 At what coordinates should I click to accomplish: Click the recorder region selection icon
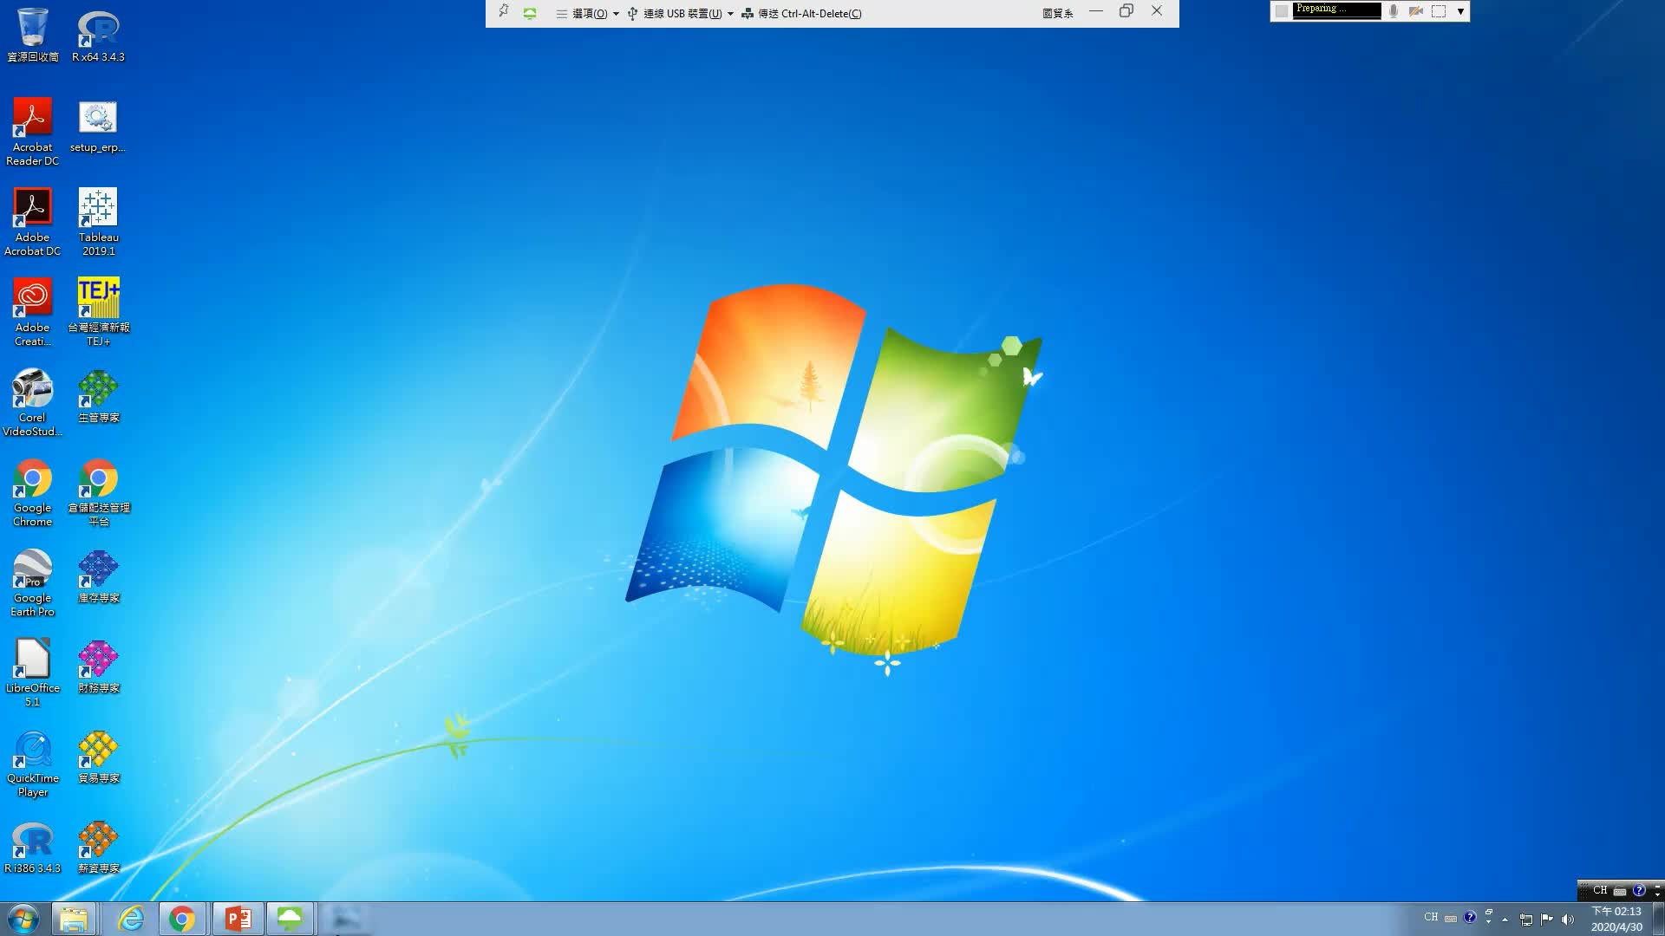[x=1439, y=11]
